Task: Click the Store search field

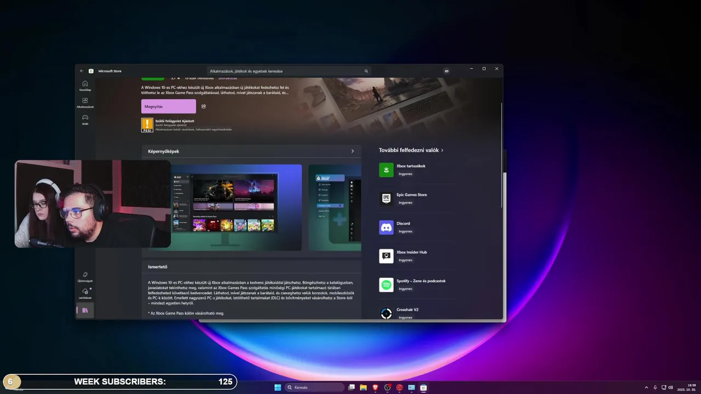Action: tap(289, 71)
